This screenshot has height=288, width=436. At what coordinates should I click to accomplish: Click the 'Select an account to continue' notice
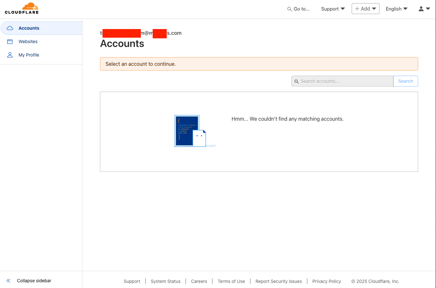point(259,64)
